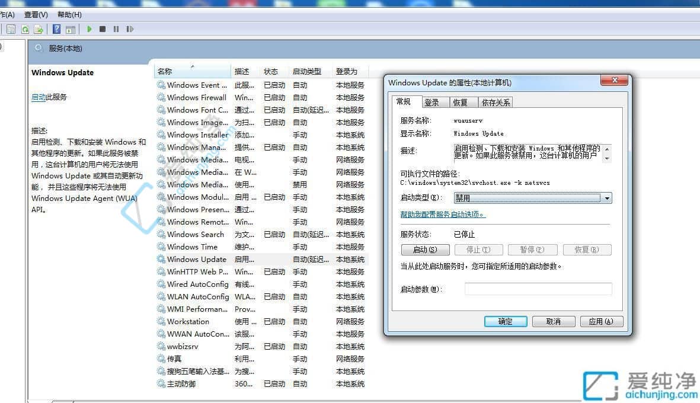The image size is (700, 403).
Task: Select the Windows Event ... service row
Action: (x=261, y=85)
